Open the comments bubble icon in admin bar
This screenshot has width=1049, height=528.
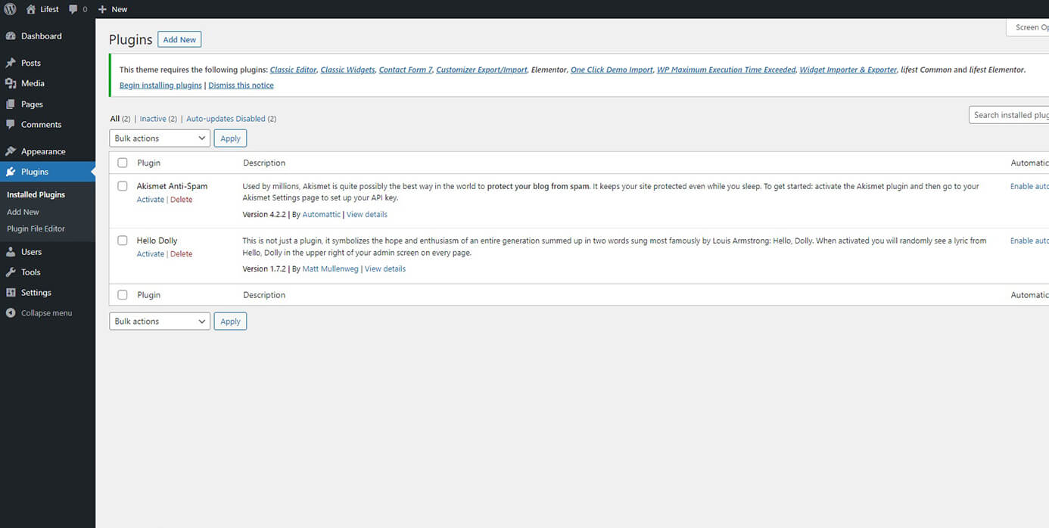pos(73,10)
